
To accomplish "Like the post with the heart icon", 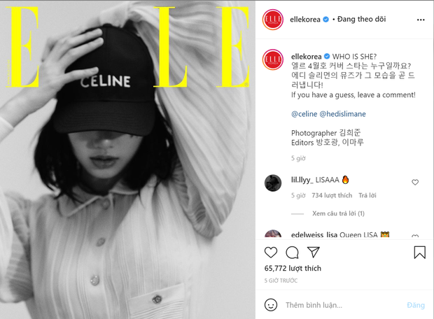I will (x=271, y=253).
